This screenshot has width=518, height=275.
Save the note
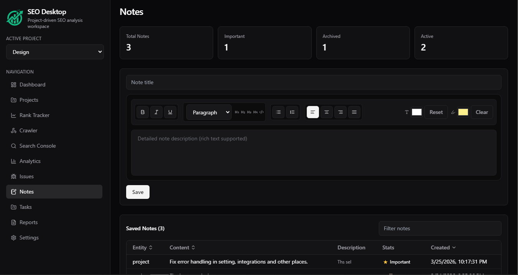(138, 192)
